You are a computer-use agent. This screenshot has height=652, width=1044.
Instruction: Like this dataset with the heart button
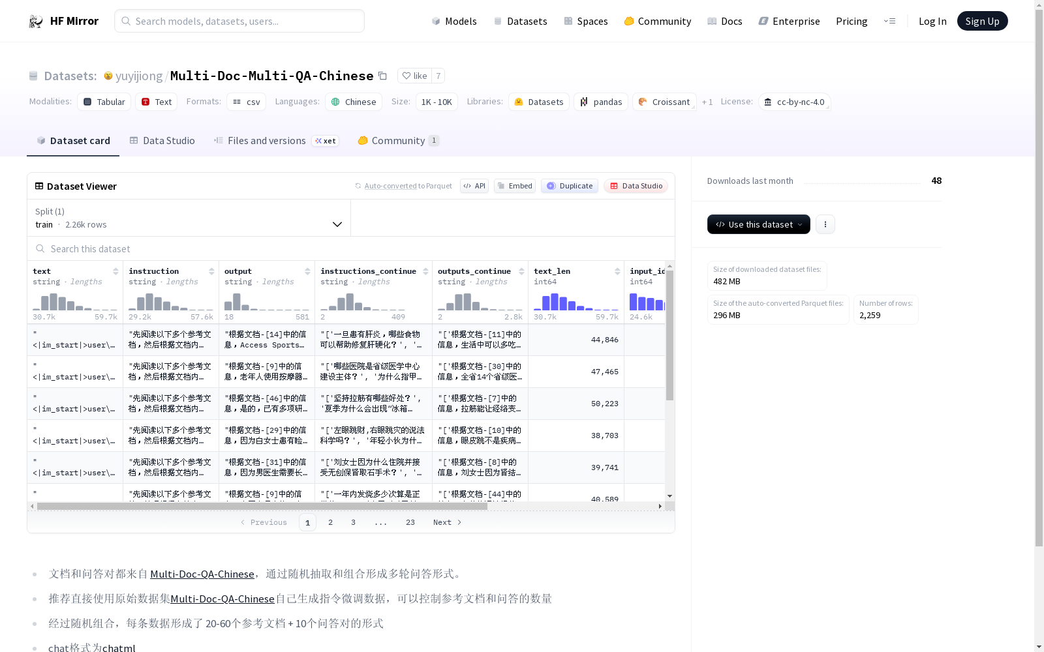414,76
